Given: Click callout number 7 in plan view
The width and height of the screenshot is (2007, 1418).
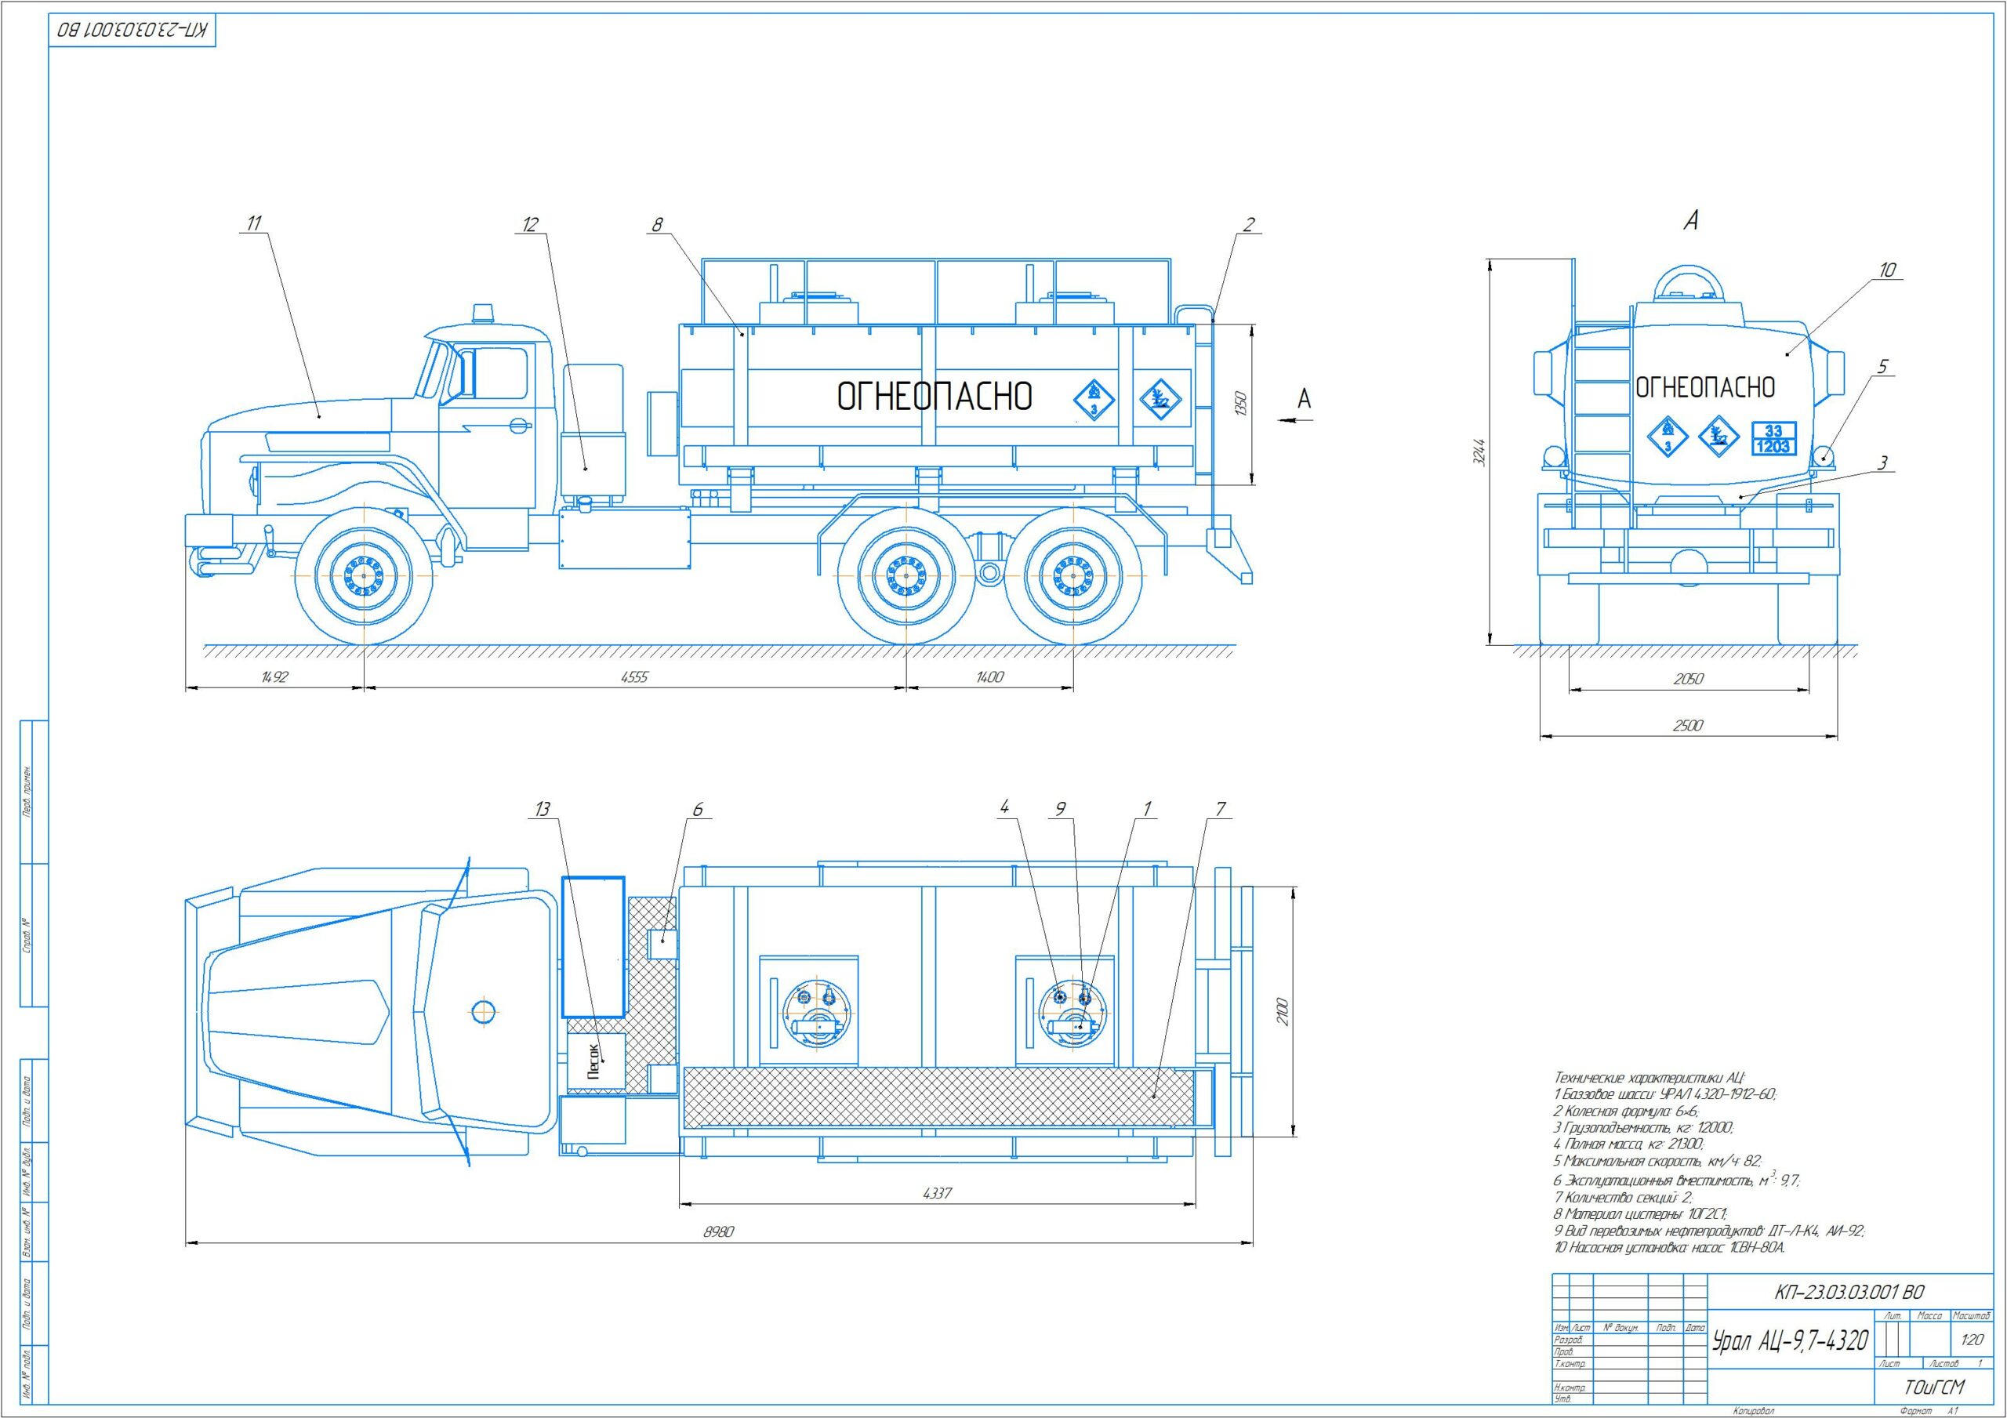Looking at the screenshot, I should tap(1221, 809).
